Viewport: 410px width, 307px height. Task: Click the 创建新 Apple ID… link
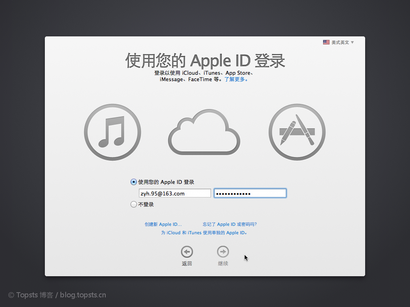click(163, 224)
